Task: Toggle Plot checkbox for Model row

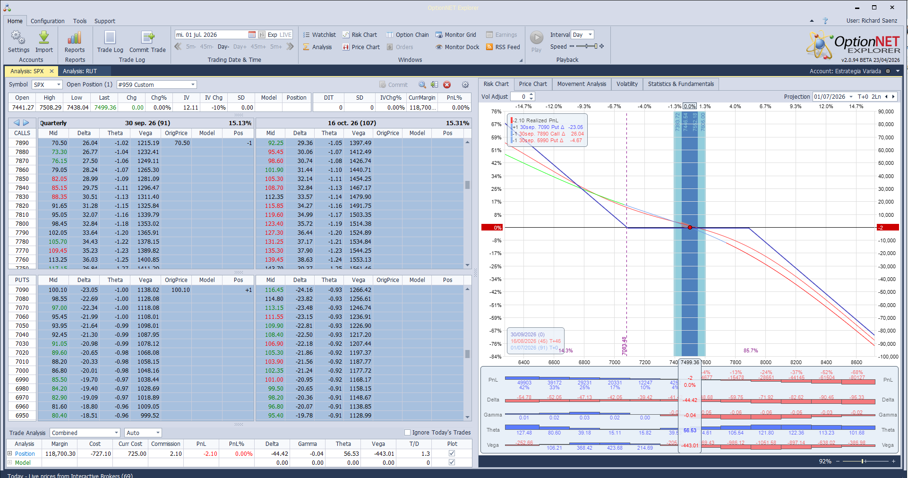Action: pyautogui.click(x=452, y=462)
